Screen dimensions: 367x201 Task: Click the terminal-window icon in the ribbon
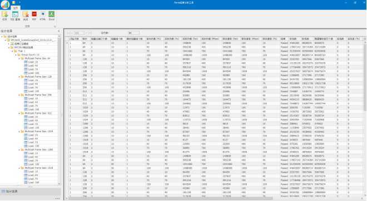pyautogui.click(x=15, y=15)
